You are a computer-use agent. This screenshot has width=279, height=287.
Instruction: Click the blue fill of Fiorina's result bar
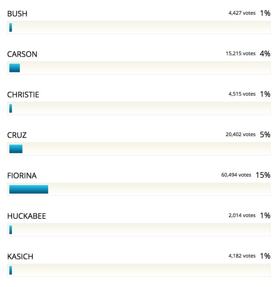(x=29, y=189)
